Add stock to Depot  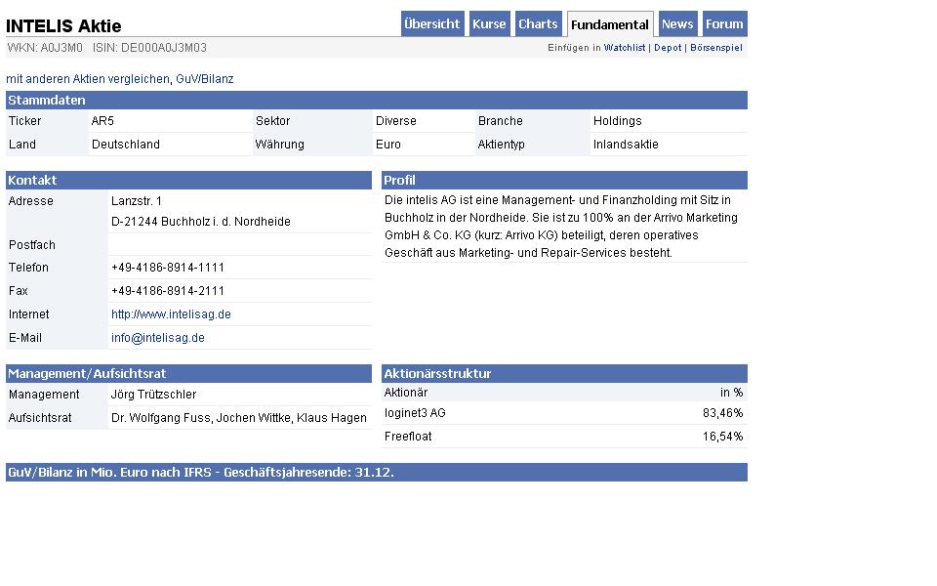tap(668, 48)
